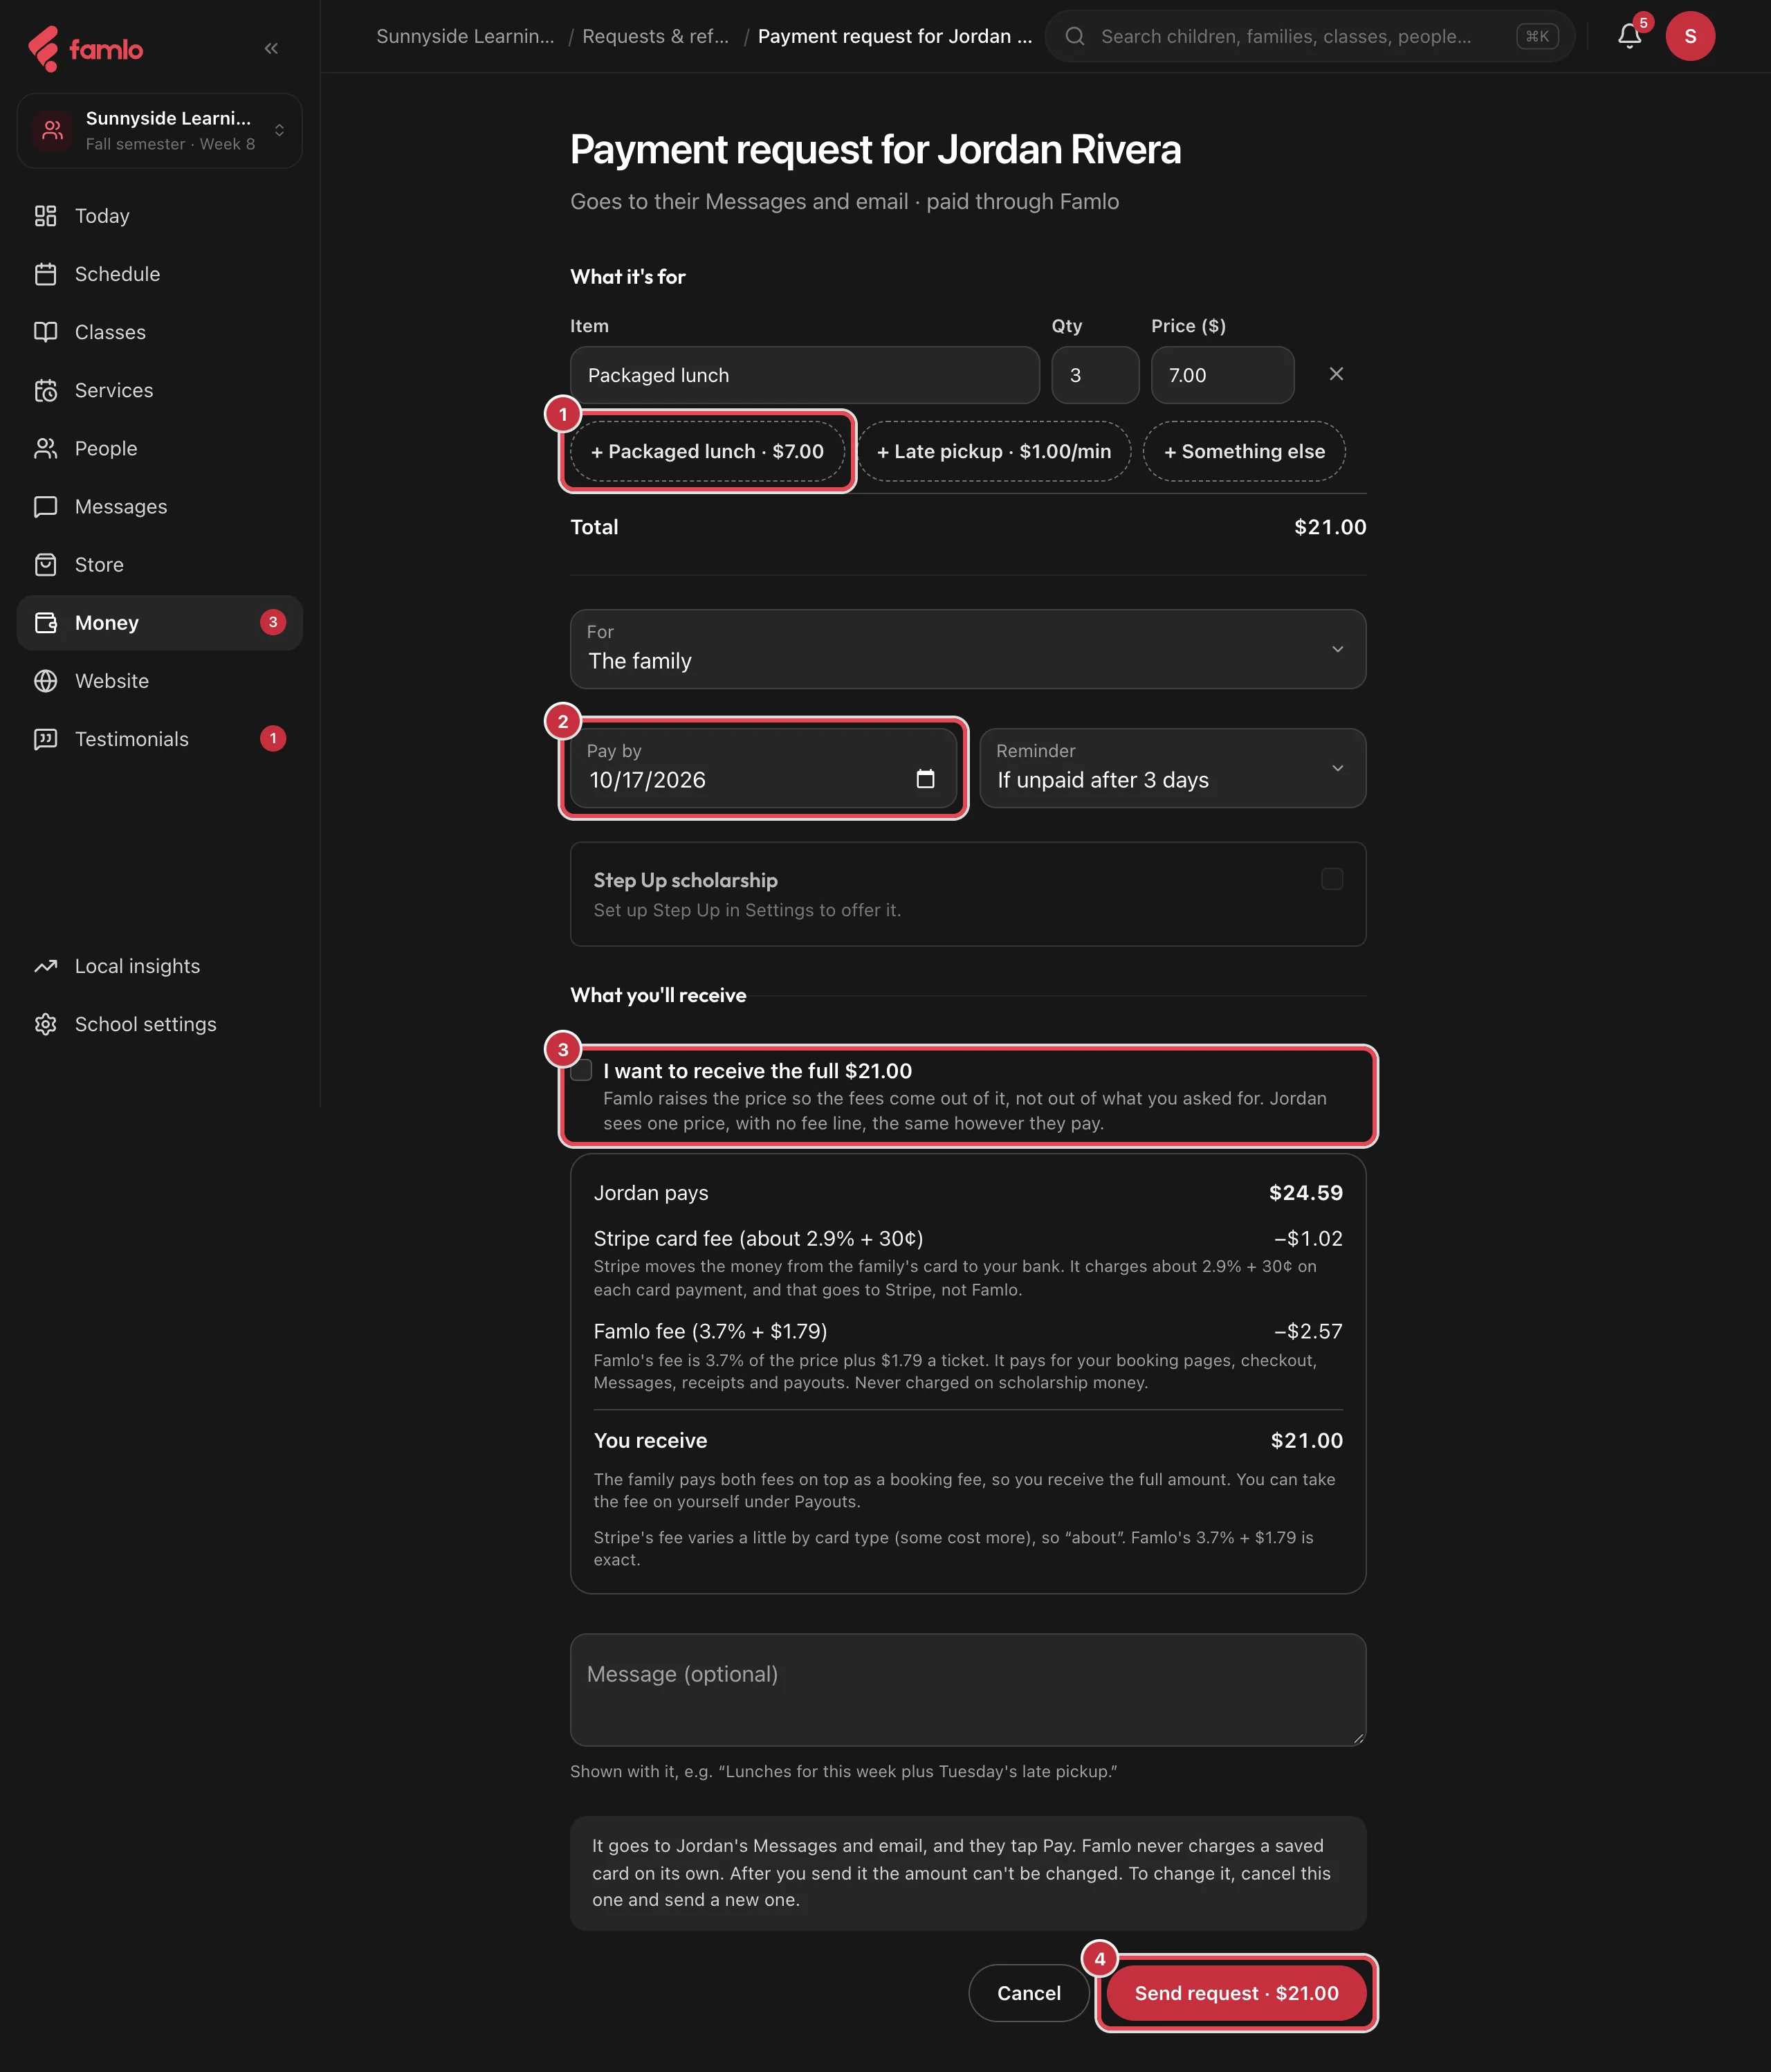The image size is (1771, 2072).
Task: Click the Message (optional) text area
Action: (967, 1690)
